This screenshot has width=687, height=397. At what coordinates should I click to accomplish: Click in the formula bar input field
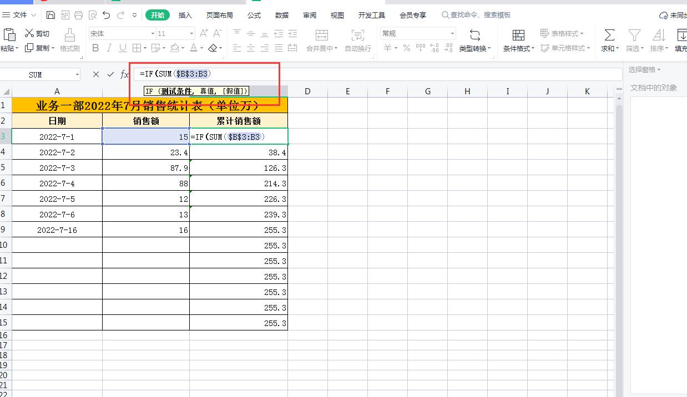pos(377,74)
